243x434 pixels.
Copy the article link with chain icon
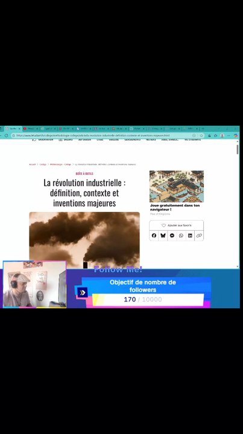[x=199, y=236]
